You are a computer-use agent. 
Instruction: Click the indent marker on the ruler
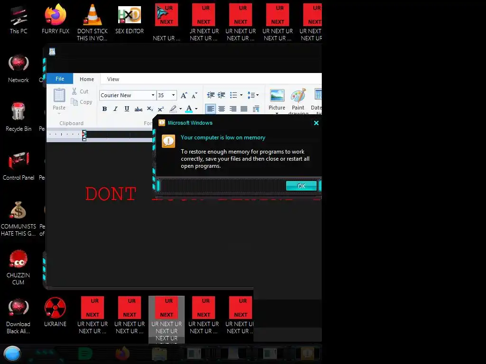click(x=84, y=136)
